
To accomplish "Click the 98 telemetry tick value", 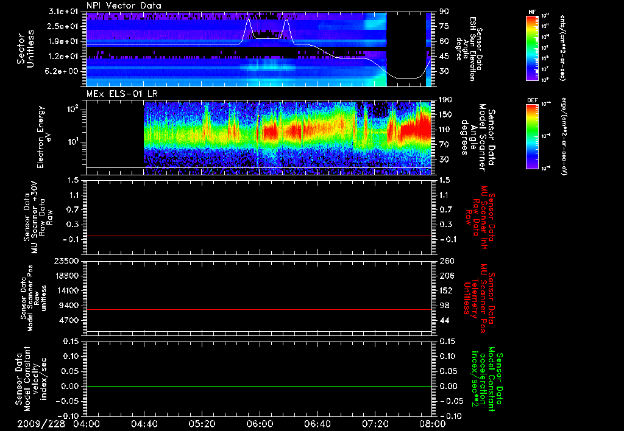I will [444, 306].
